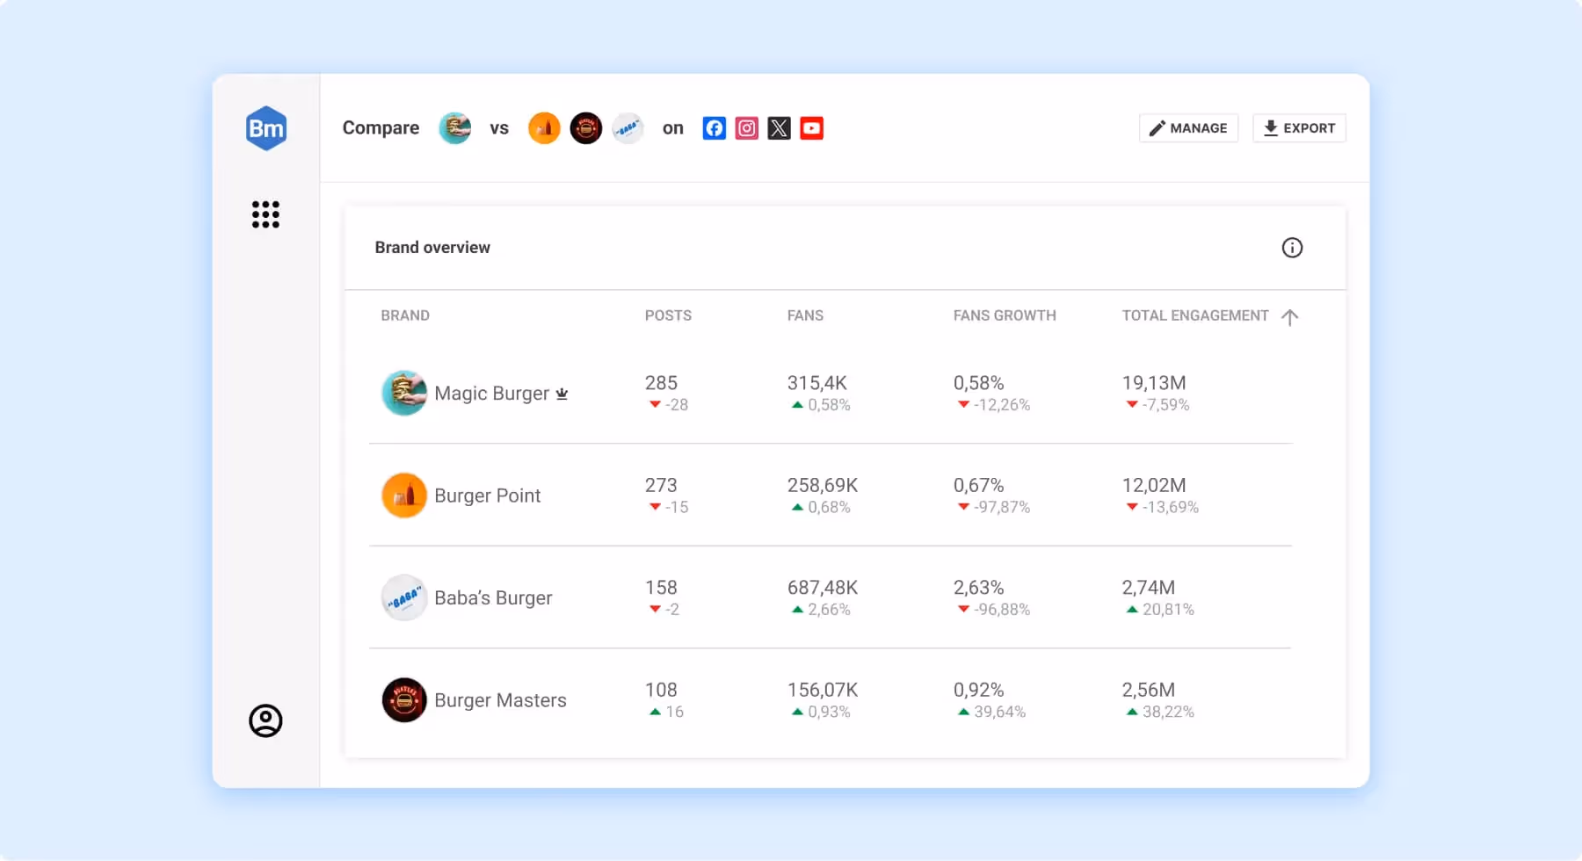Select the X platform icon
1582x861 pixels.
pyautogui.click(x=779, y=128)
